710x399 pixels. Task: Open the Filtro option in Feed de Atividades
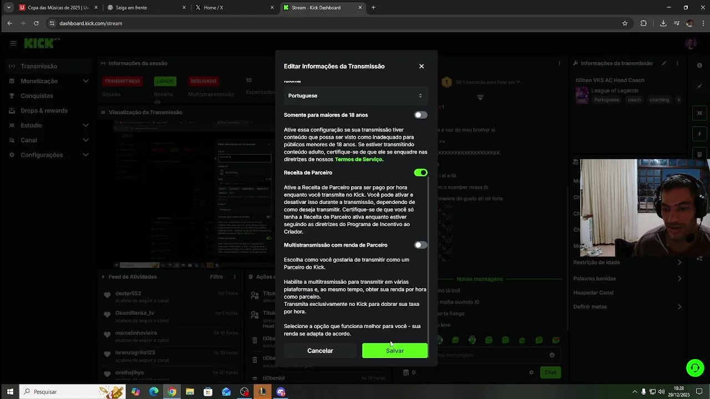click(216, 277)
